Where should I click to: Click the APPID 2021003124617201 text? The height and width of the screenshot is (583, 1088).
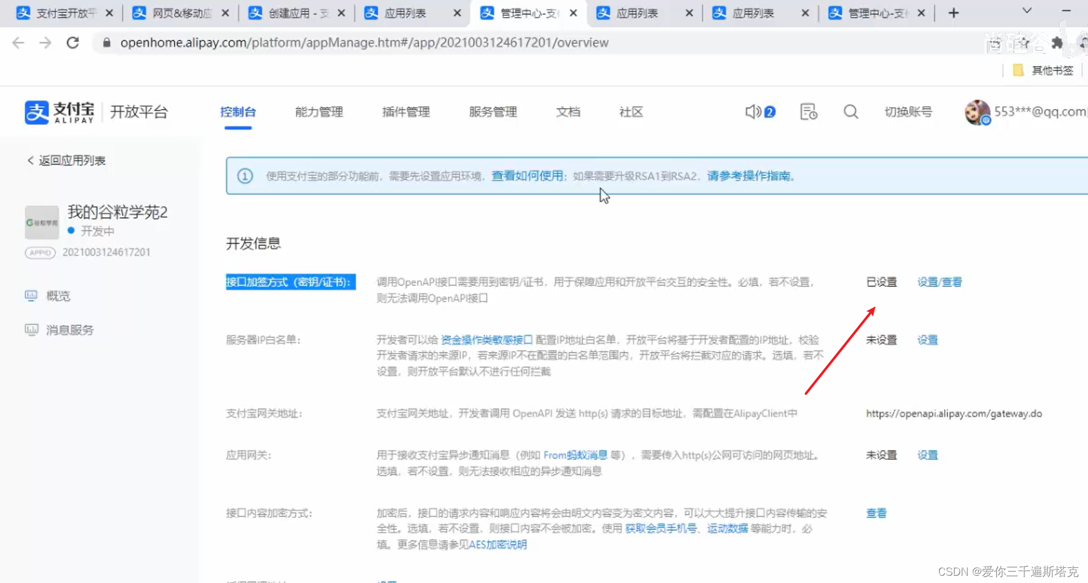(x=106, y=252)
